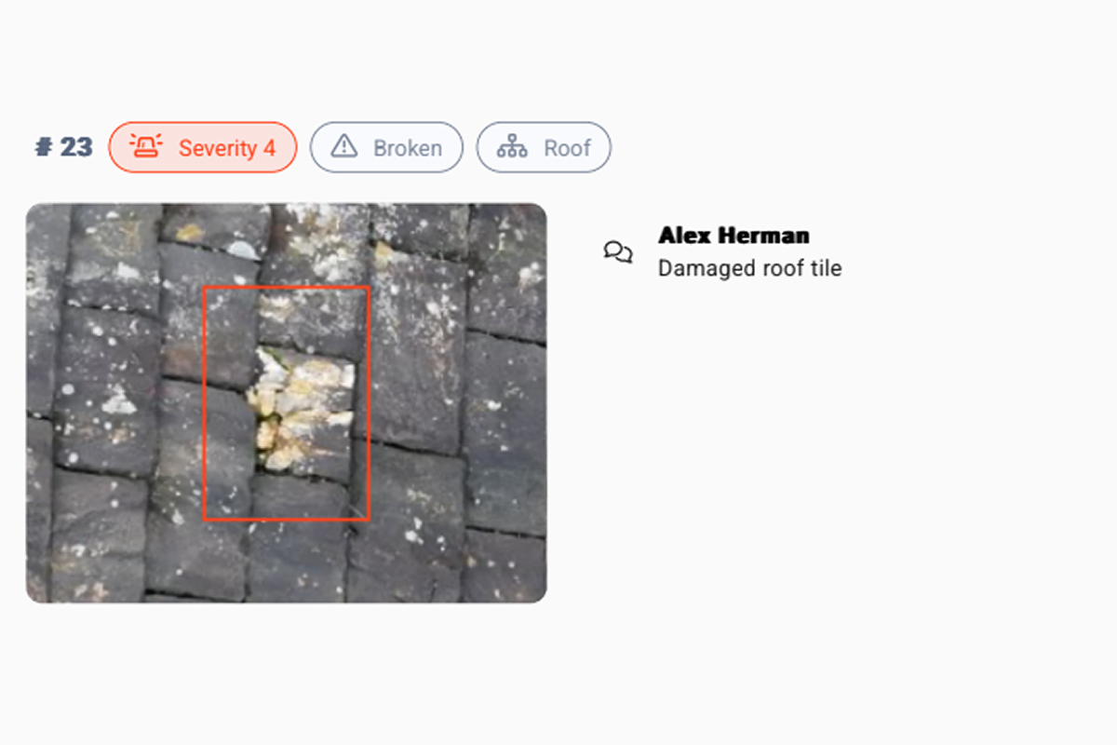Click the hash symbol before 23
The height and width of the screenshot is (745, 1117).
pyautogui.click(x=43, y=147)
